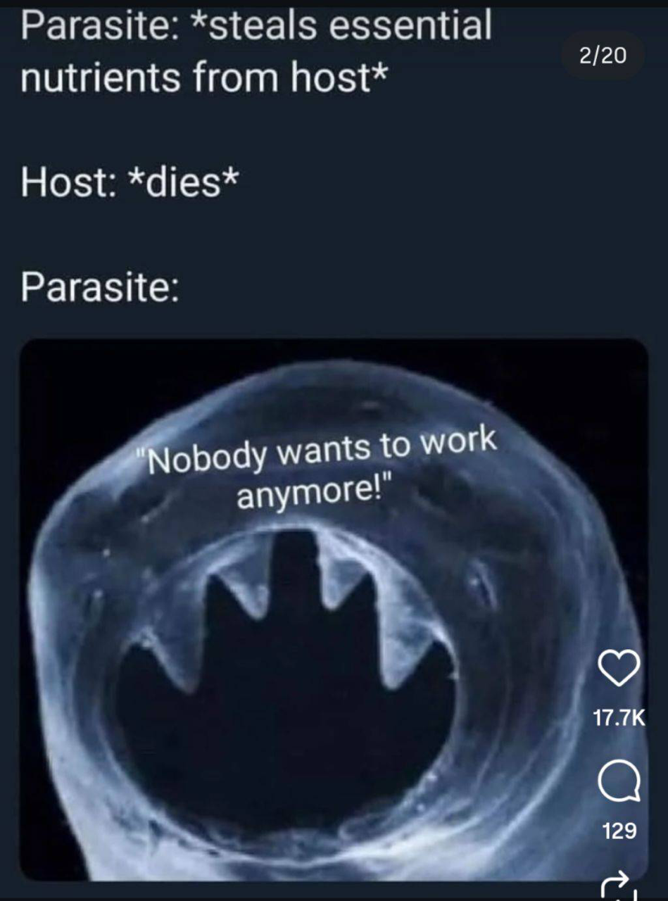
Task: Click the final "Parasite:" text line
Action: [99, 288]
